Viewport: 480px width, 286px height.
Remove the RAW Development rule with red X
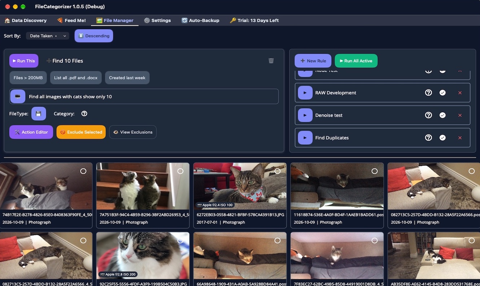[460, 93]
